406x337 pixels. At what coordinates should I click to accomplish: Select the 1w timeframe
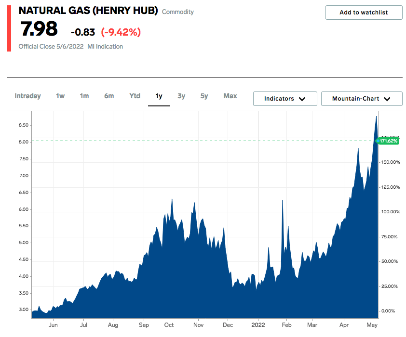pos(60,96)
